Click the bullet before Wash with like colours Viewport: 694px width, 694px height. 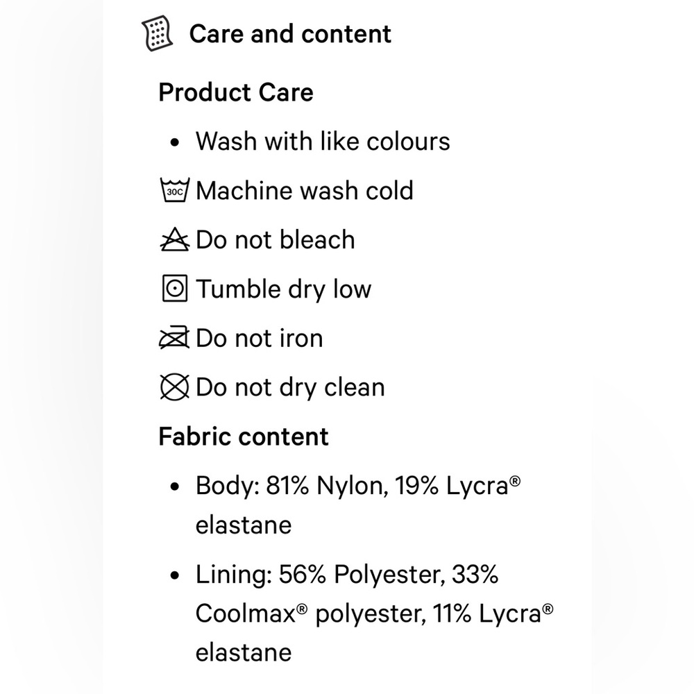click(x=175, y=142)
